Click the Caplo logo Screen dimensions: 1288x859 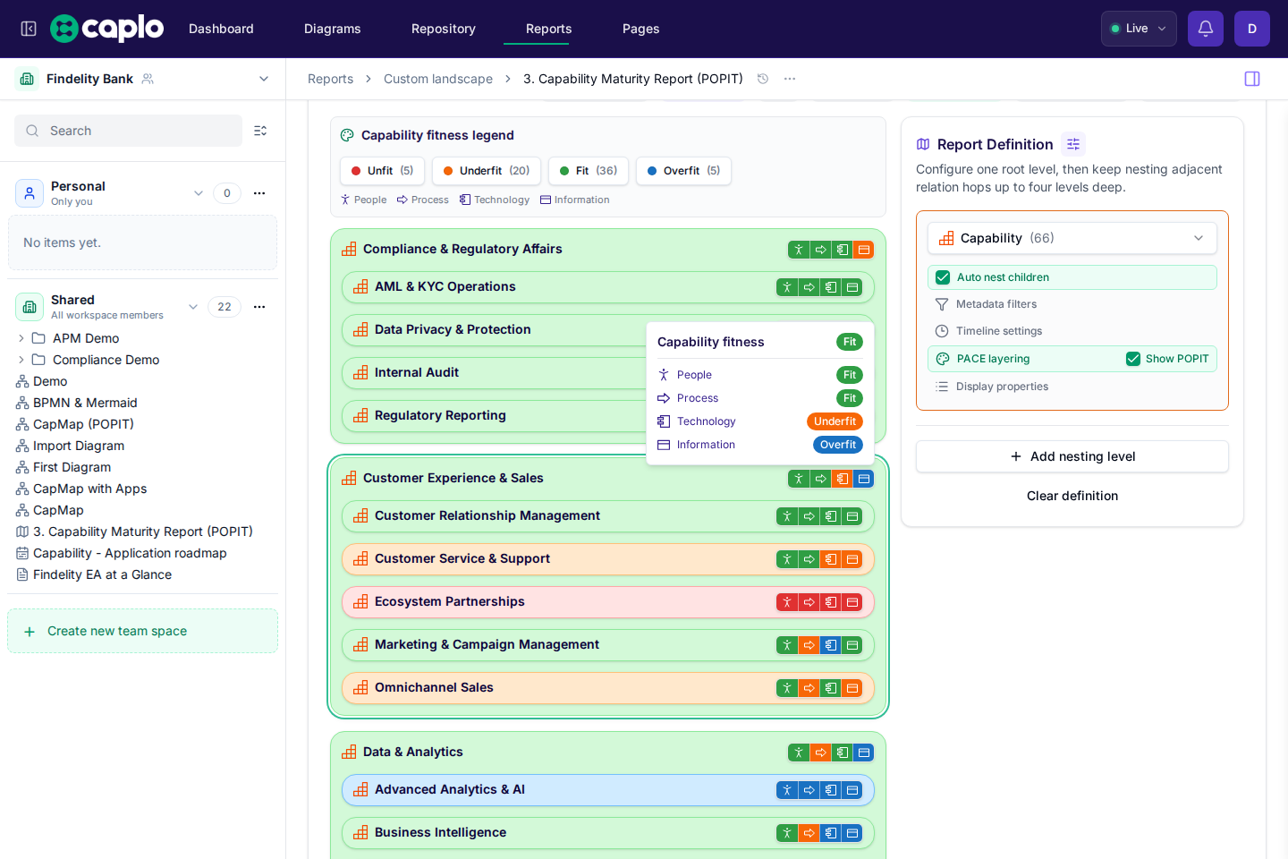[107, 29]
